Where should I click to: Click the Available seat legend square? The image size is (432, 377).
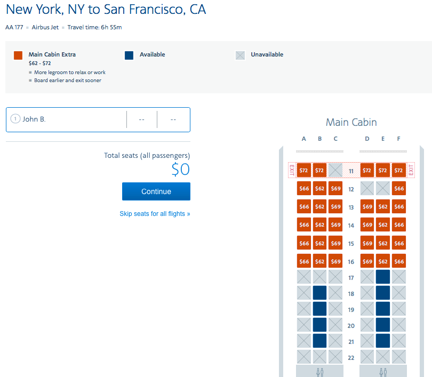[x=129, y=55]
